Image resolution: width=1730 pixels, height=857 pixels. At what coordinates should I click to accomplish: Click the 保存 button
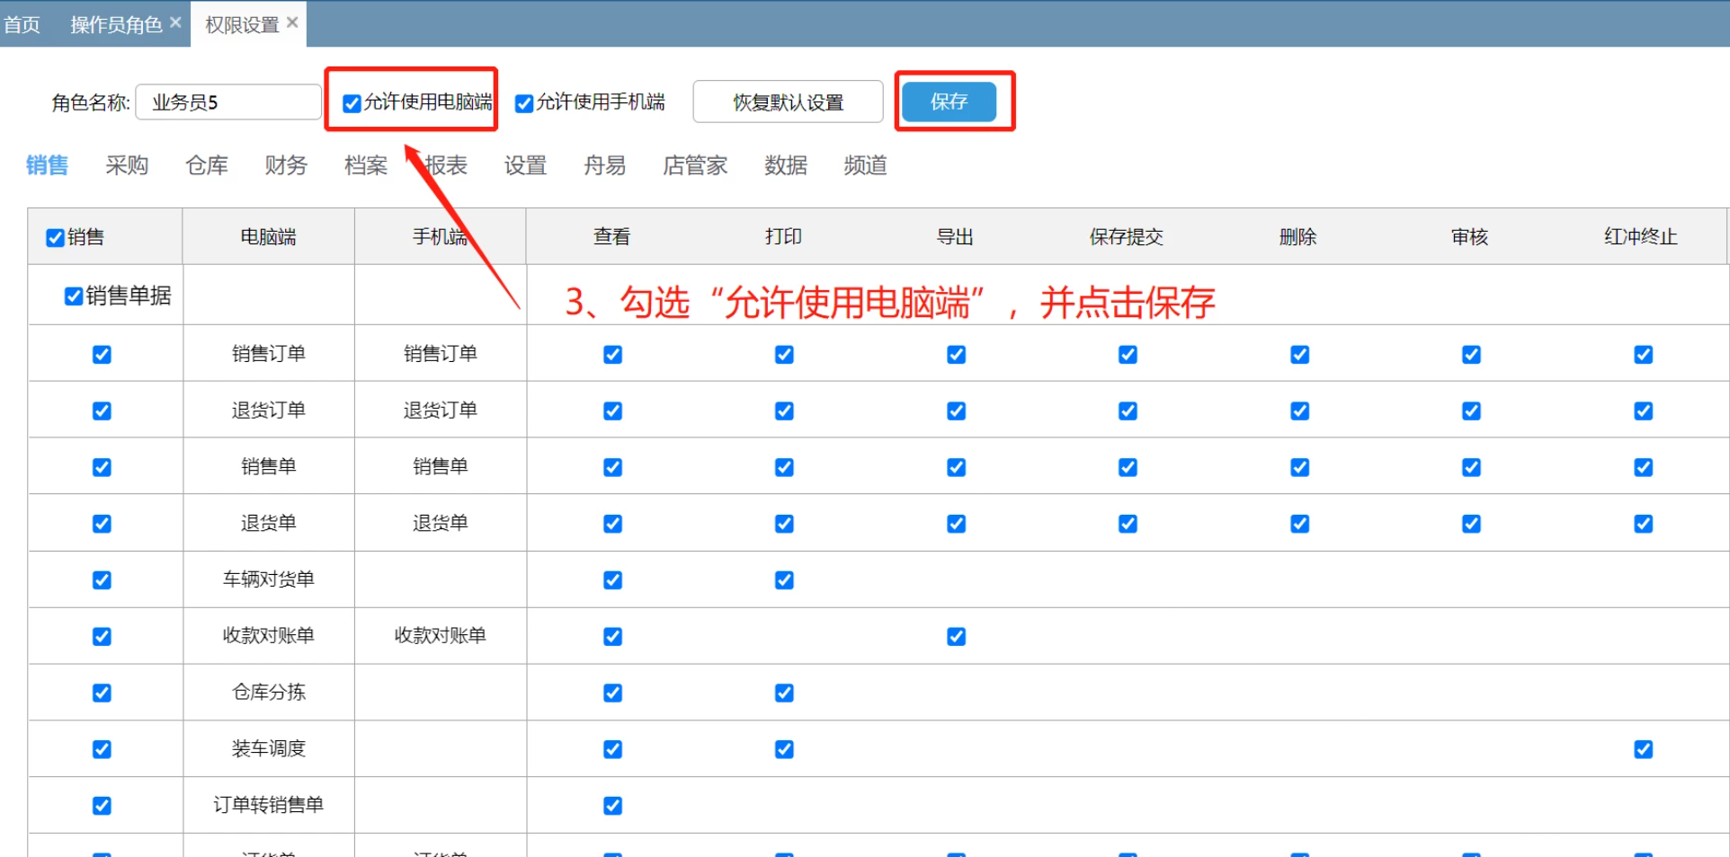[949, 102]
